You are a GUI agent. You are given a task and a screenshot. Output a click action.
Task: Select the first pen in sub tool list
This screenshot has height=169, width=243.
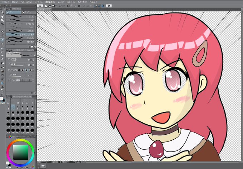(x=20, y=16)
